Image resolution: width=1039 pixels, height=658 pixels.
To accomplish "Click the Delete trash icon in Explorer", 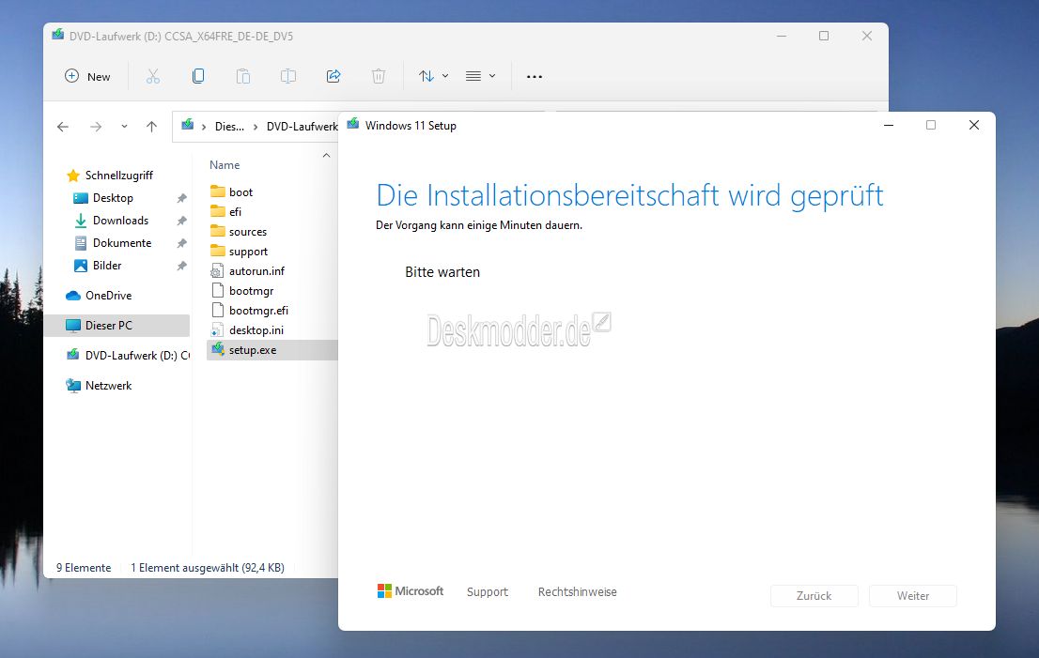I will [379, 76].
